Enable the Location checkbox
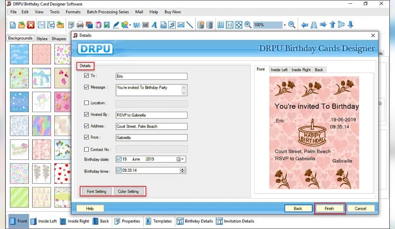 [x=86, y=103]
